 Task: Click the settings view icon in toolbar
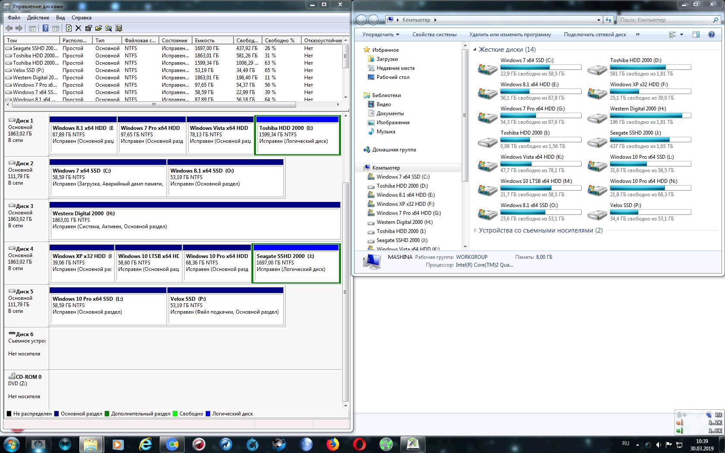coord(119,28)
